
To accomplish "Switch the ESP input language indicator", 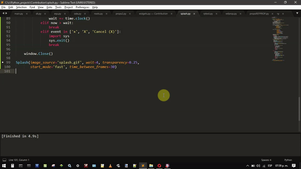I will pos(270,166).
